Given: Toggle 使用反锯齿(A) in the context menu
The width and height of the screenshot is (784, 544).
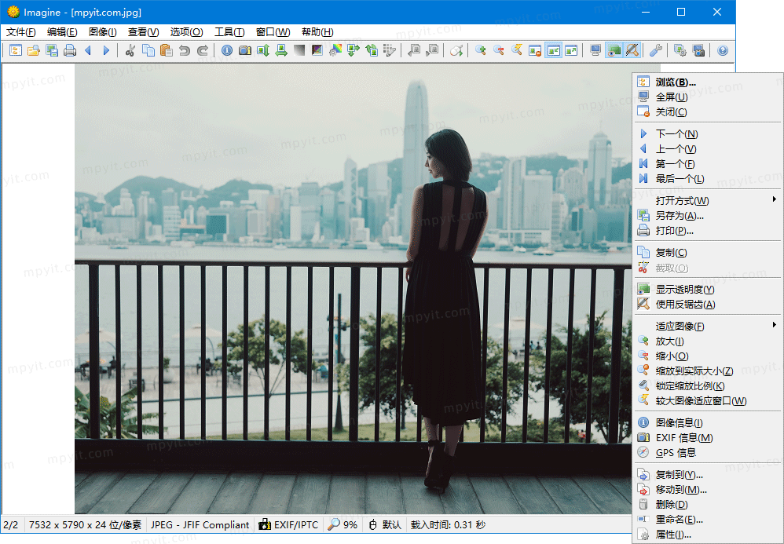Looking at the screenshot, I should pyautogui.click(x=707, y=305).
